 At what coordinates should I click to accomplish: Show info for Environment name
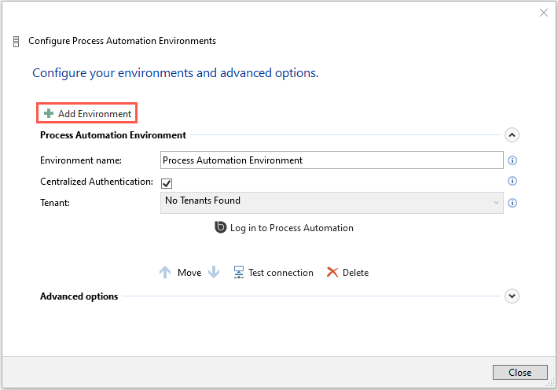tap(512, 160)
